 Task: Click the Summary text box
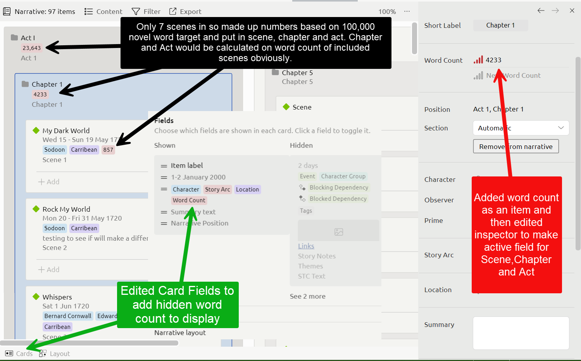pos(521,333)
